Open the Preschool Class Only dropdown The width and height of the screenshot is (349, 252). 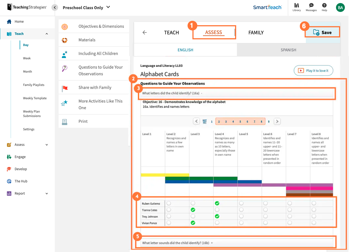click(87, 7)
